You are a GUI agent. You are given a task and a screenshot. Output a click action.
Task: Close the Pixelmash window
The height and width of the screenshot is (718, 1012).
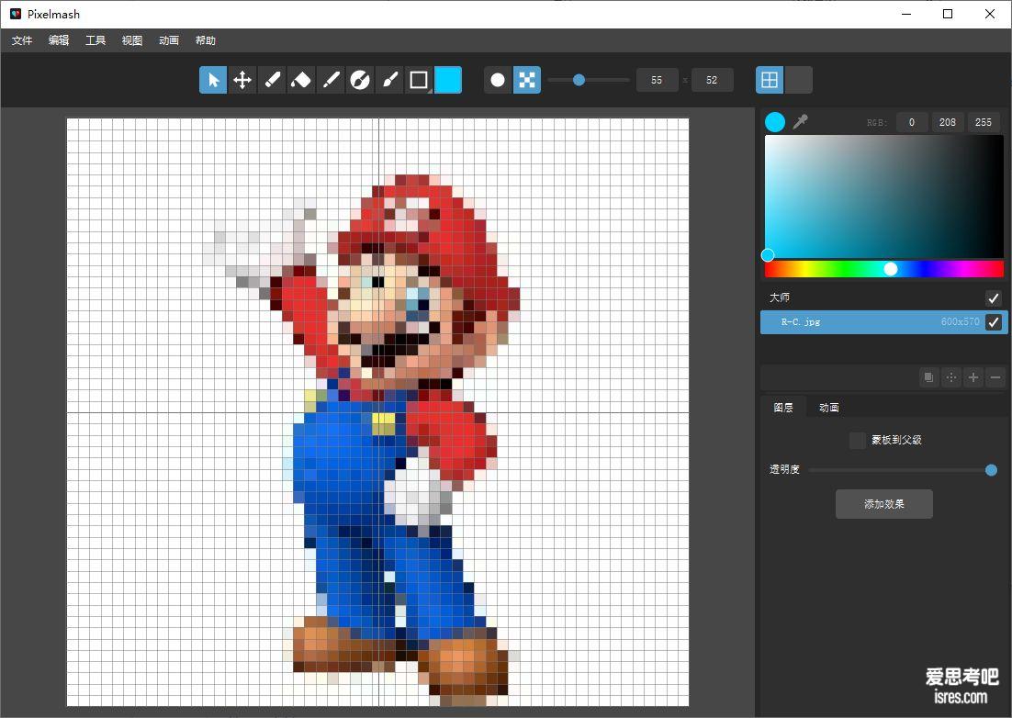[990, 14]
